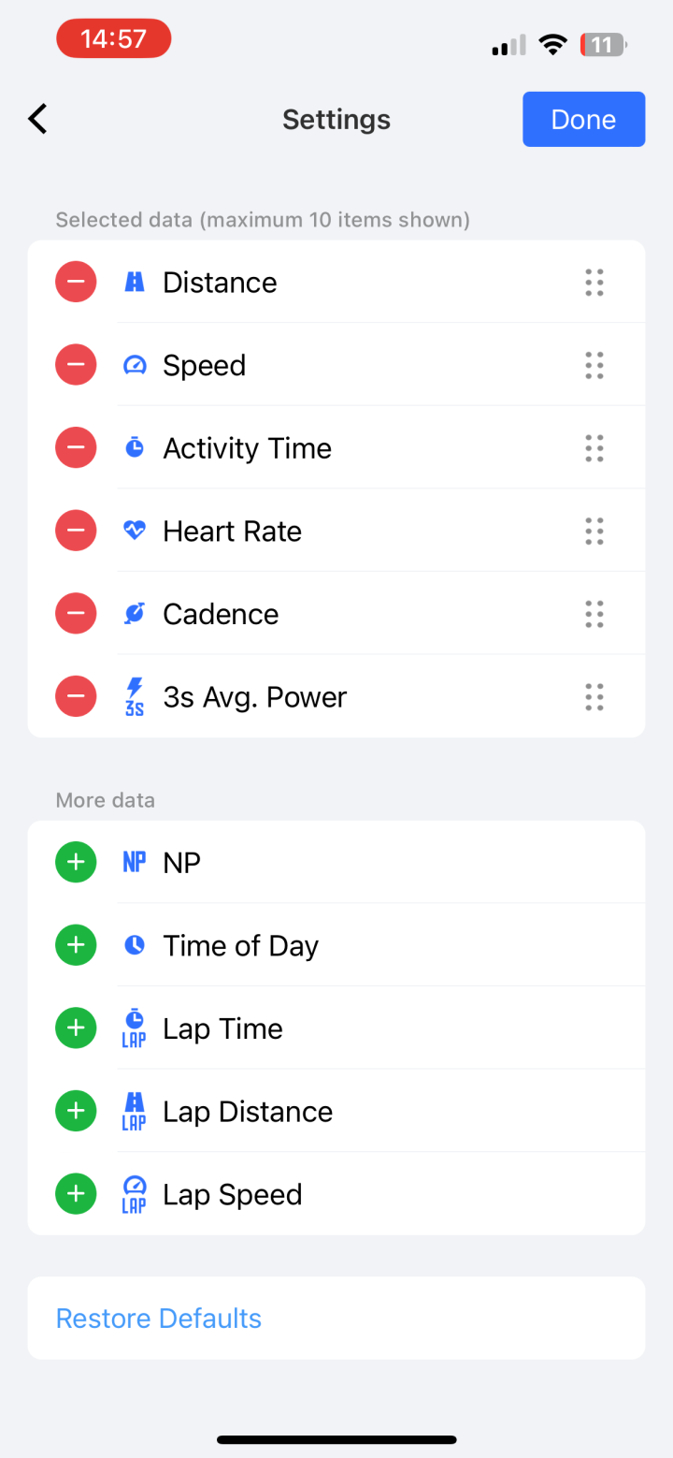Add Time of Day to selected data
This screenshot has width=673, height=1458.
76,945
